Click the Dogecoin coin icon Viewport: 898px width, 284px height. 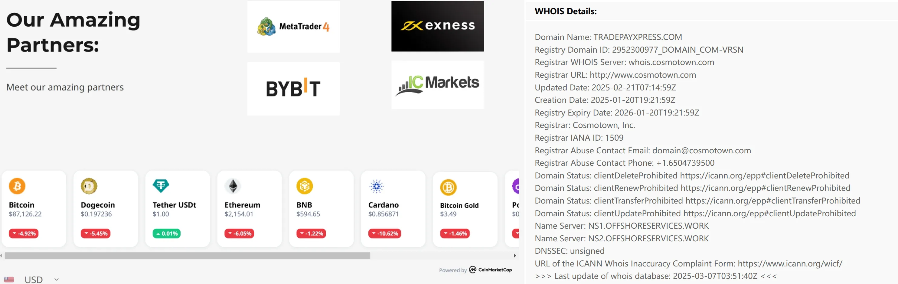tap(89, 186)
